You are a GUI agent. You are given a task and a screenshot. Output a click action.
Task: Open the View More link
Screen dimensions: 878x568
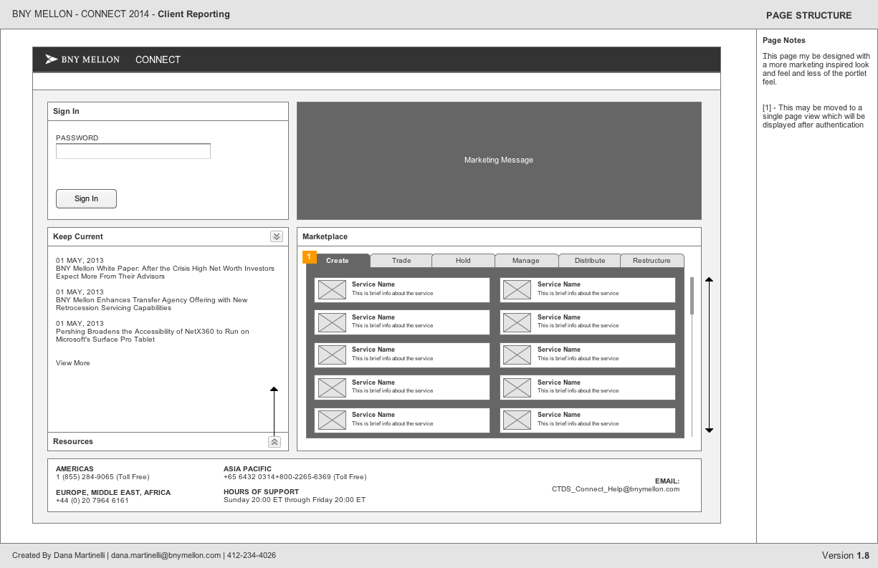point(73,363)
